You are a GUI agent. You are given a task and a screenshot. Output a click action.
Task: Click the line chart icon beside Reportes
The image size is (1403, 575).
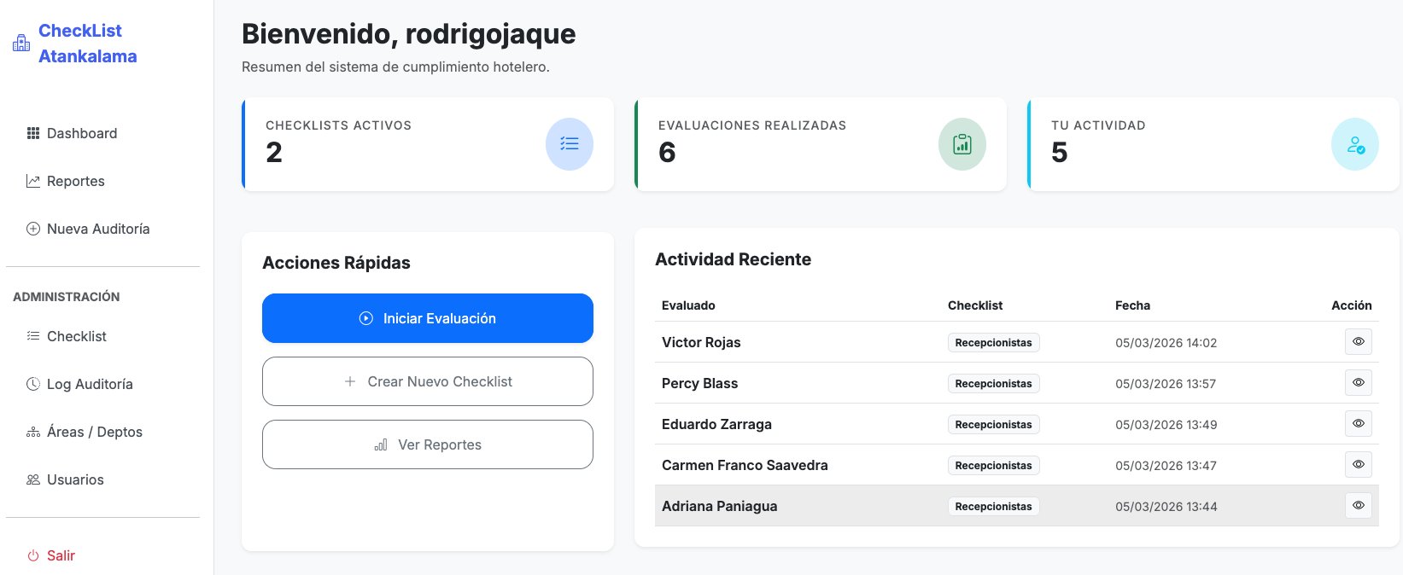(33, 181)
